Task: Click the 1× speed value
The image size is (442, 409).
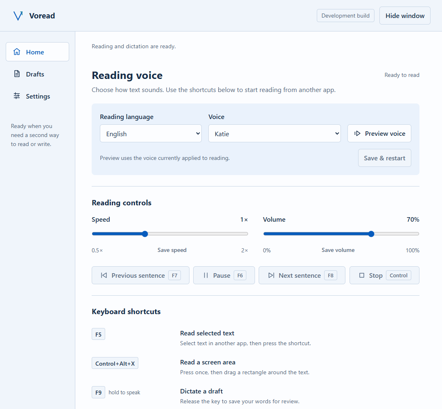Action: pyautogui.click(x=244, y=220)
